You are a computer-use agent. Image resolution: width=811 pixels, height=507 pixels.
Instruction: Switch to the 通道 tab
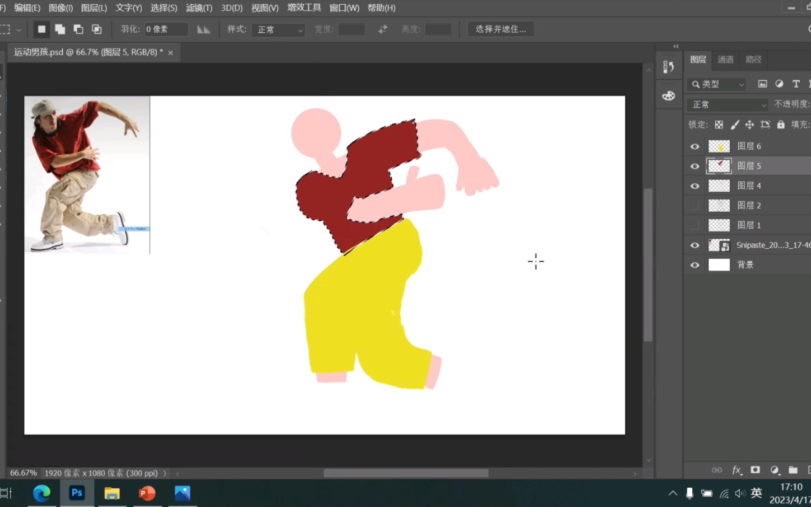click(x=726, y=60)
